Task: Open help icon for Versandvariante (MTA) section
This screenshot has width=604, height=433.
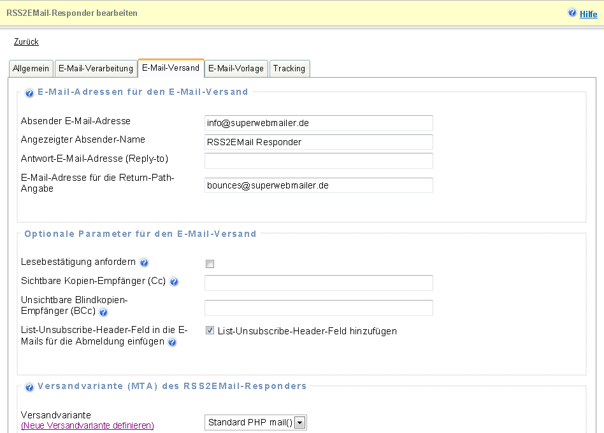Action: point(29,387)
